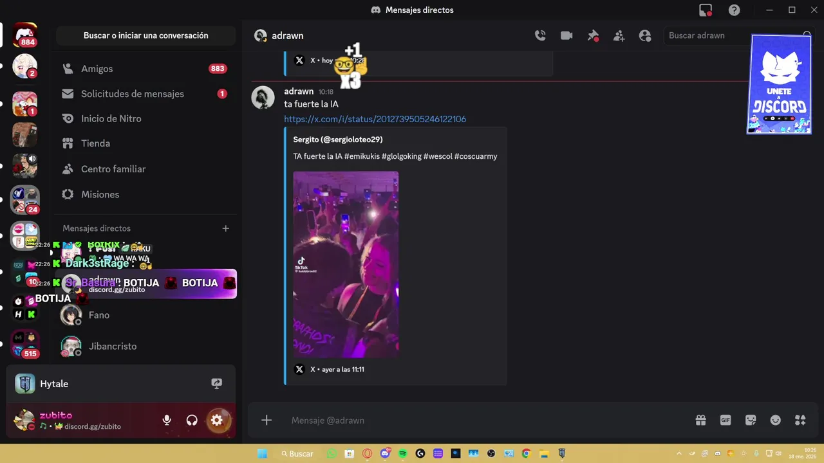Open the Tienda shop page

click(x=145, y=143)
